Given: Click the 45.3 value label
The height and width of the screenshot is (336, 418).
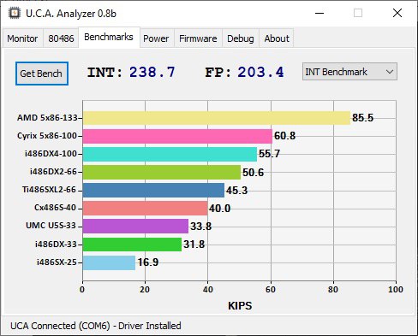Looking at the screenshot, I should [x=236, y=190].
